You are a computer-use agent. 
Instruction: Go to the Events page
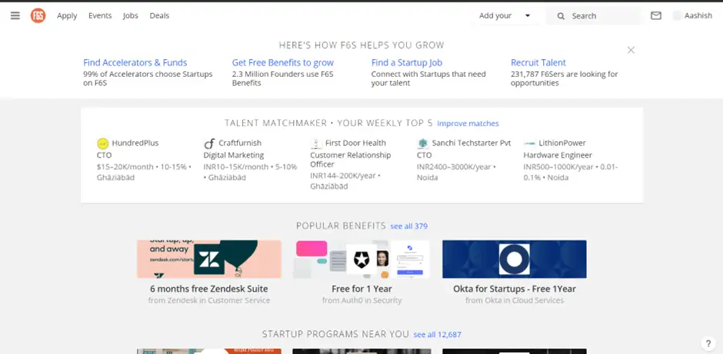coord(100,15)
